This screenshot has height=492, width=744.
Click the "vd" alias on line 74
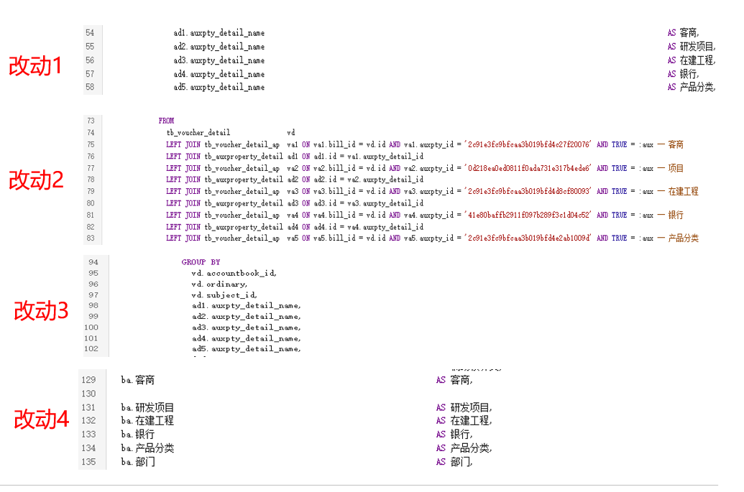pyautogui.click(x=291, y=133)
